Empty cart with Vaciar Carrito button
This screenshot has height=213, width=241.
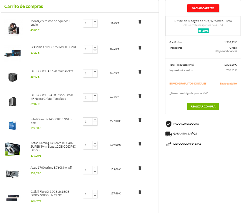(203, 8)
